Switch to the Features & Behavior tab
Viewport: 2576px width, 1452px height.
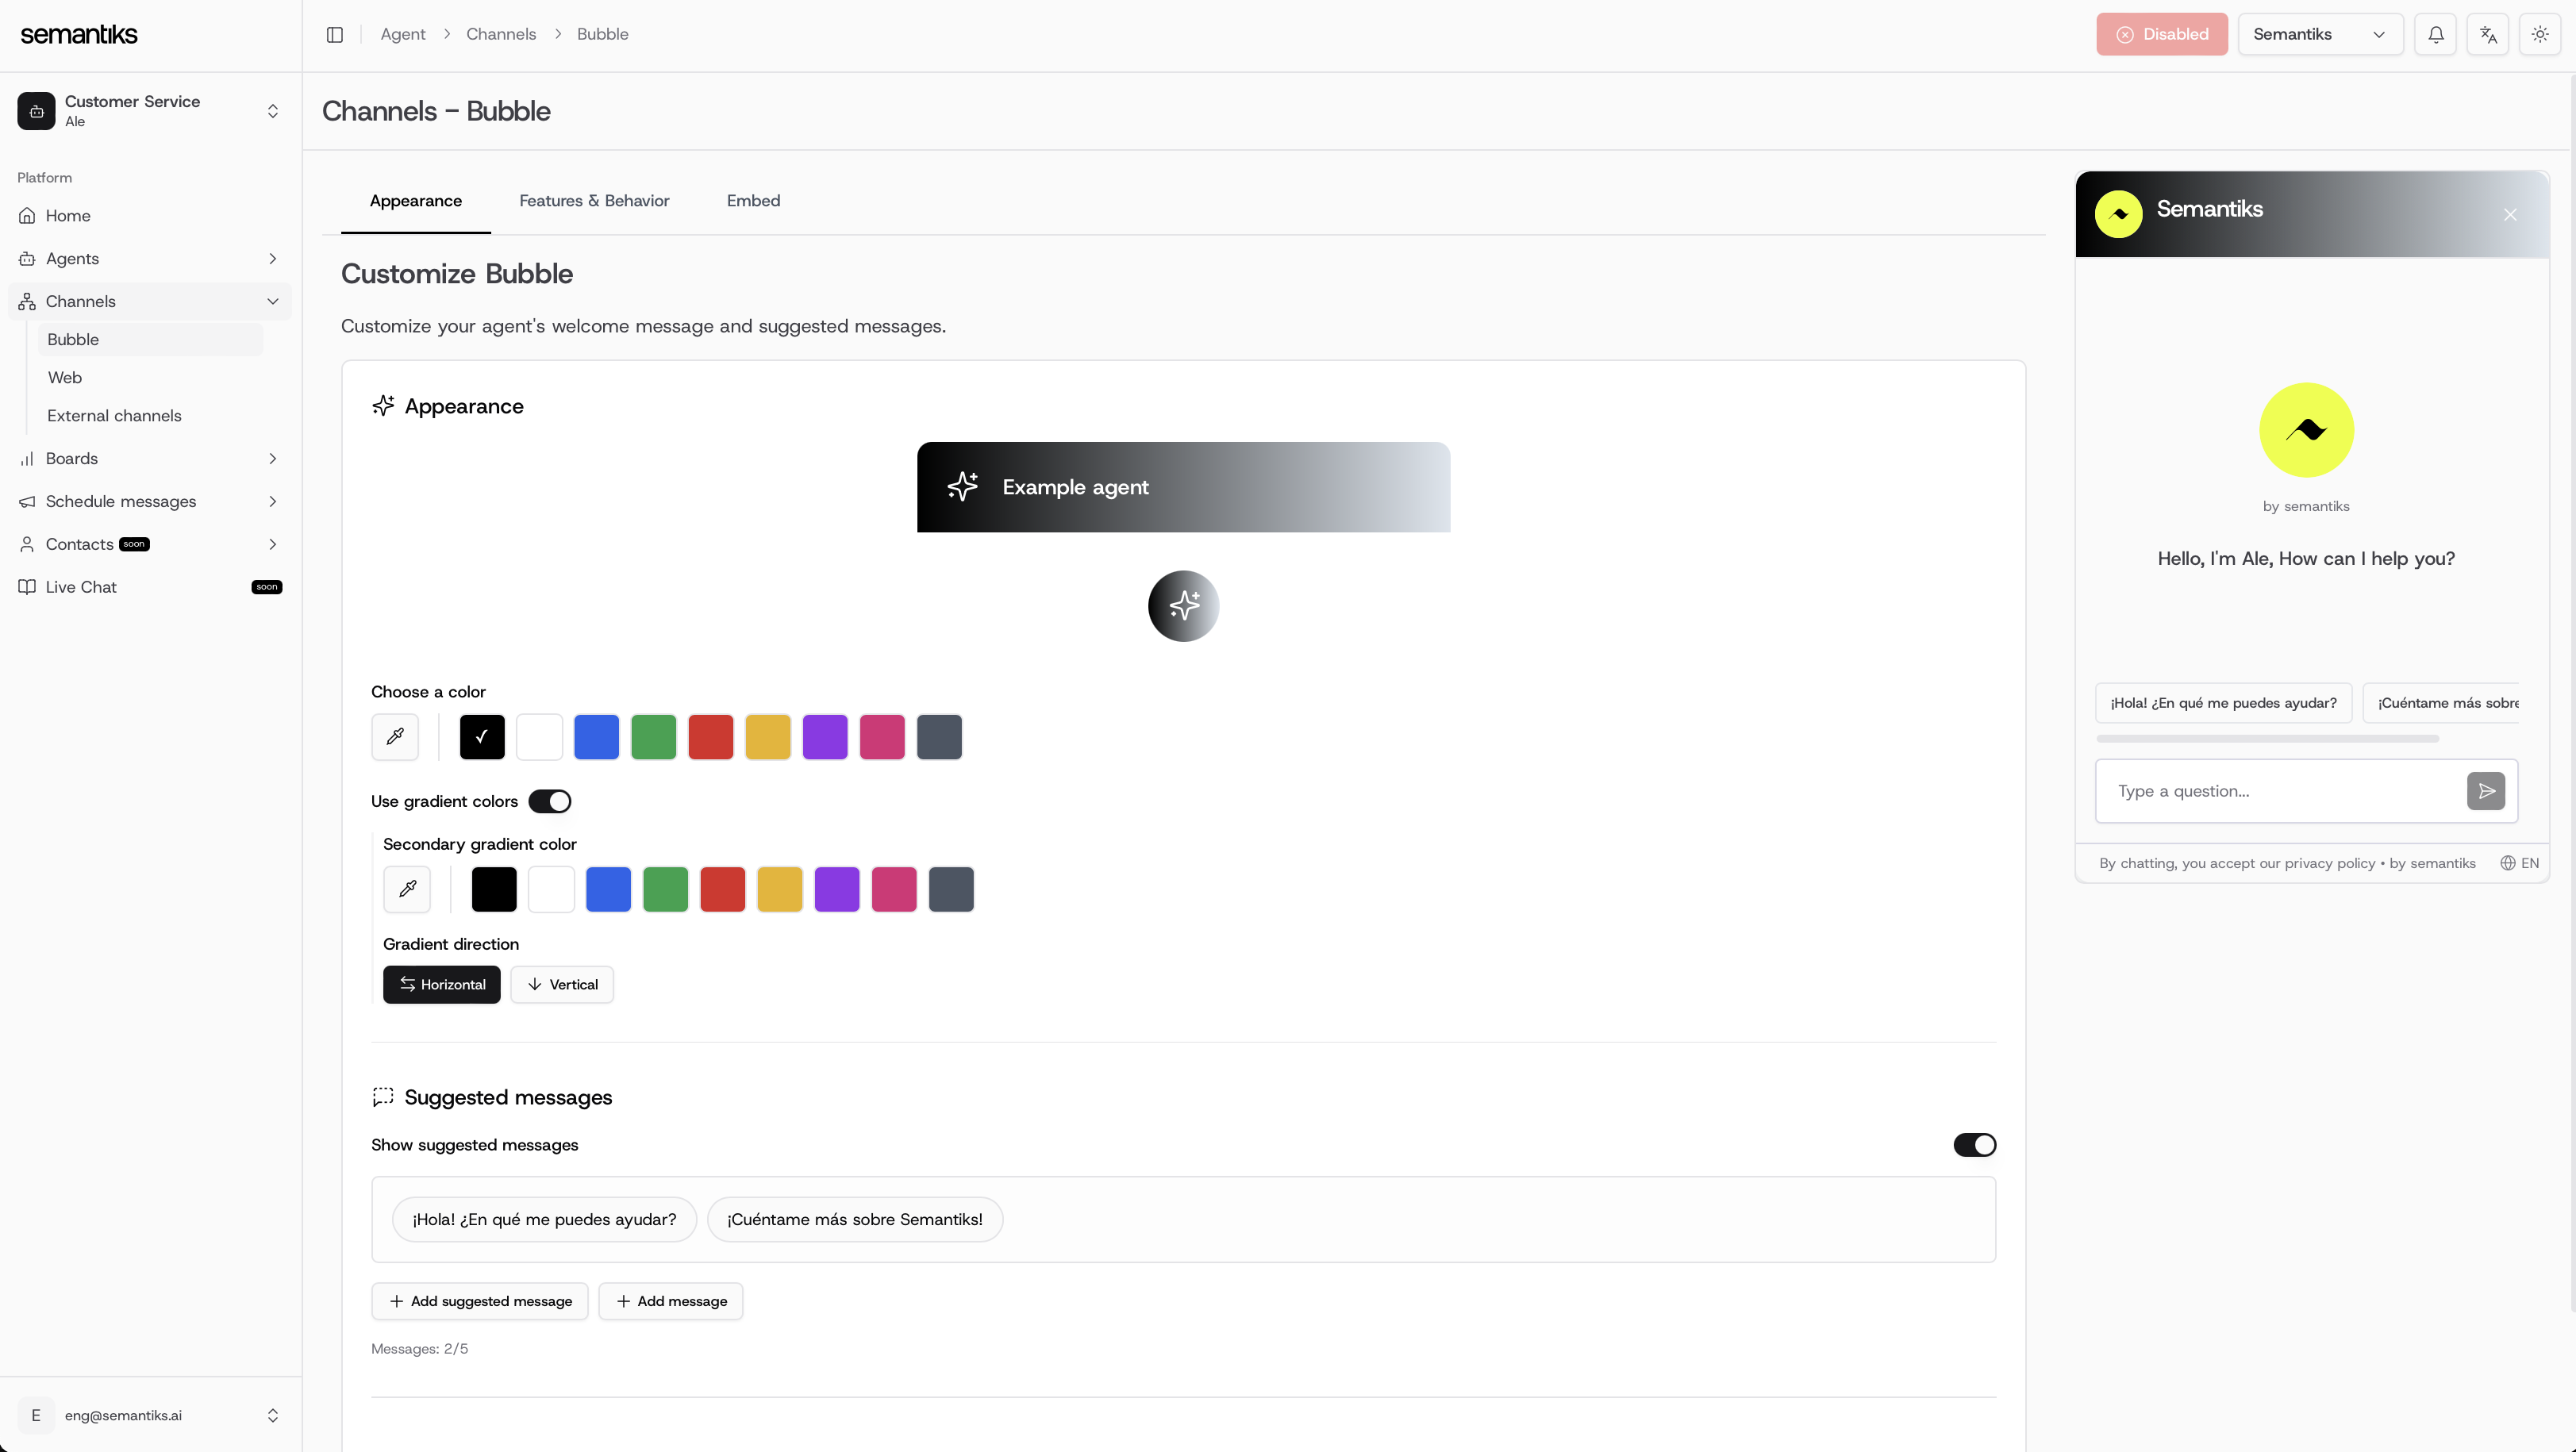coord(594,201)
